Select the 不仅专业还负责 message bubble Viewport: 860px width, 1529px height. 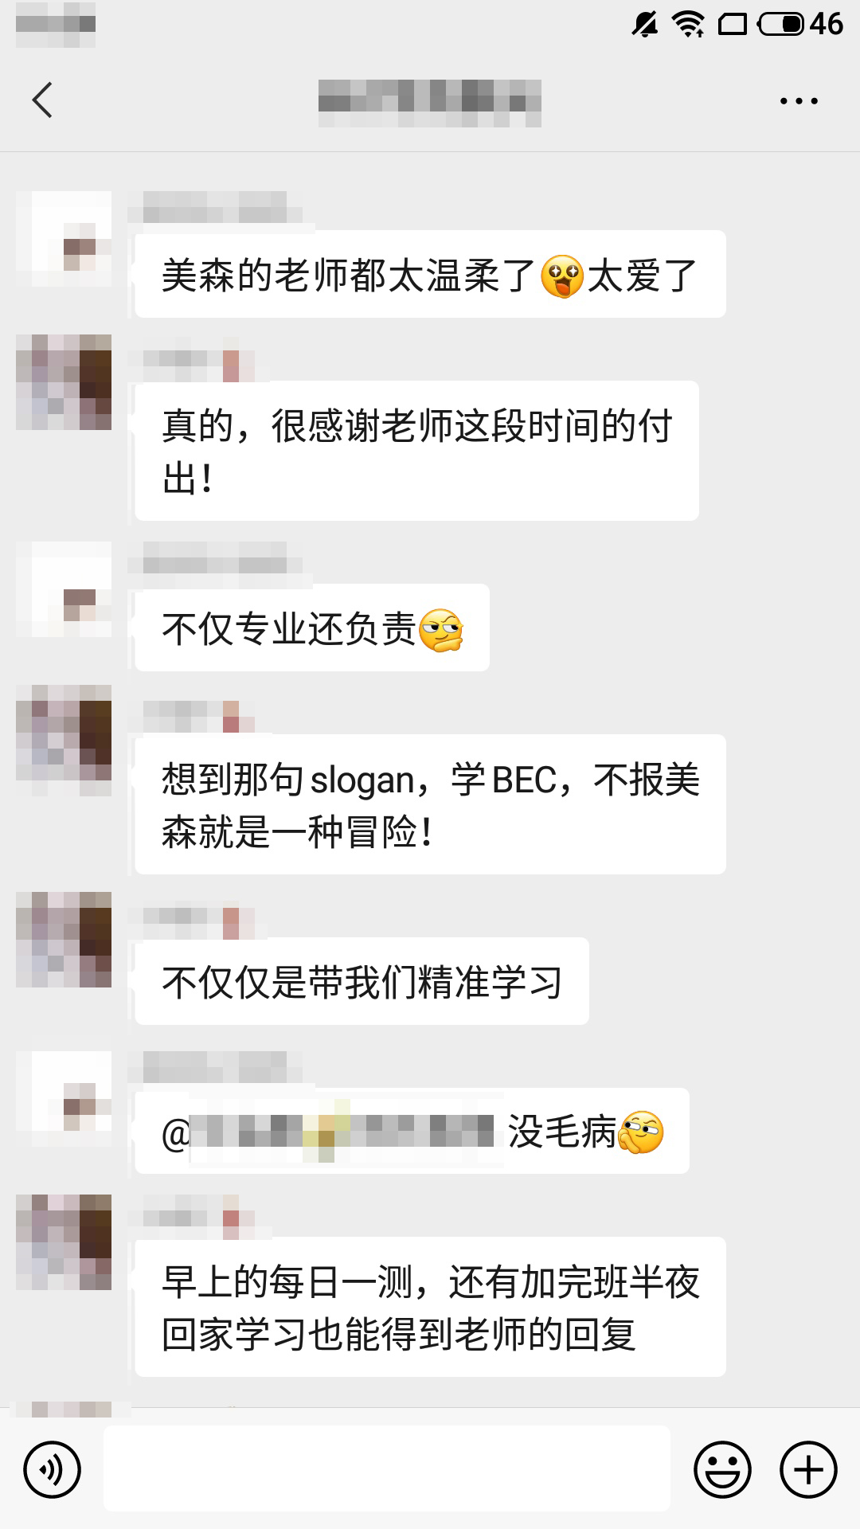coord(312,628)
